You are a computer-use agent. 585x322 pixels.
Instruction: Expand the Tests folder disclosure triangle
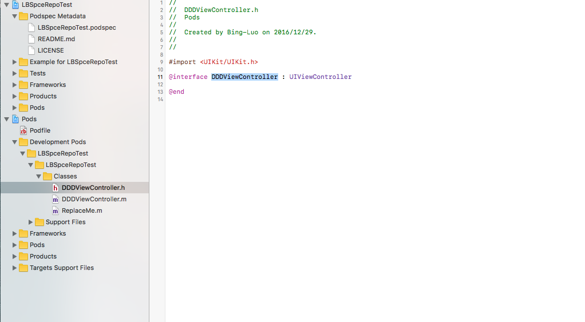point(15,73)
